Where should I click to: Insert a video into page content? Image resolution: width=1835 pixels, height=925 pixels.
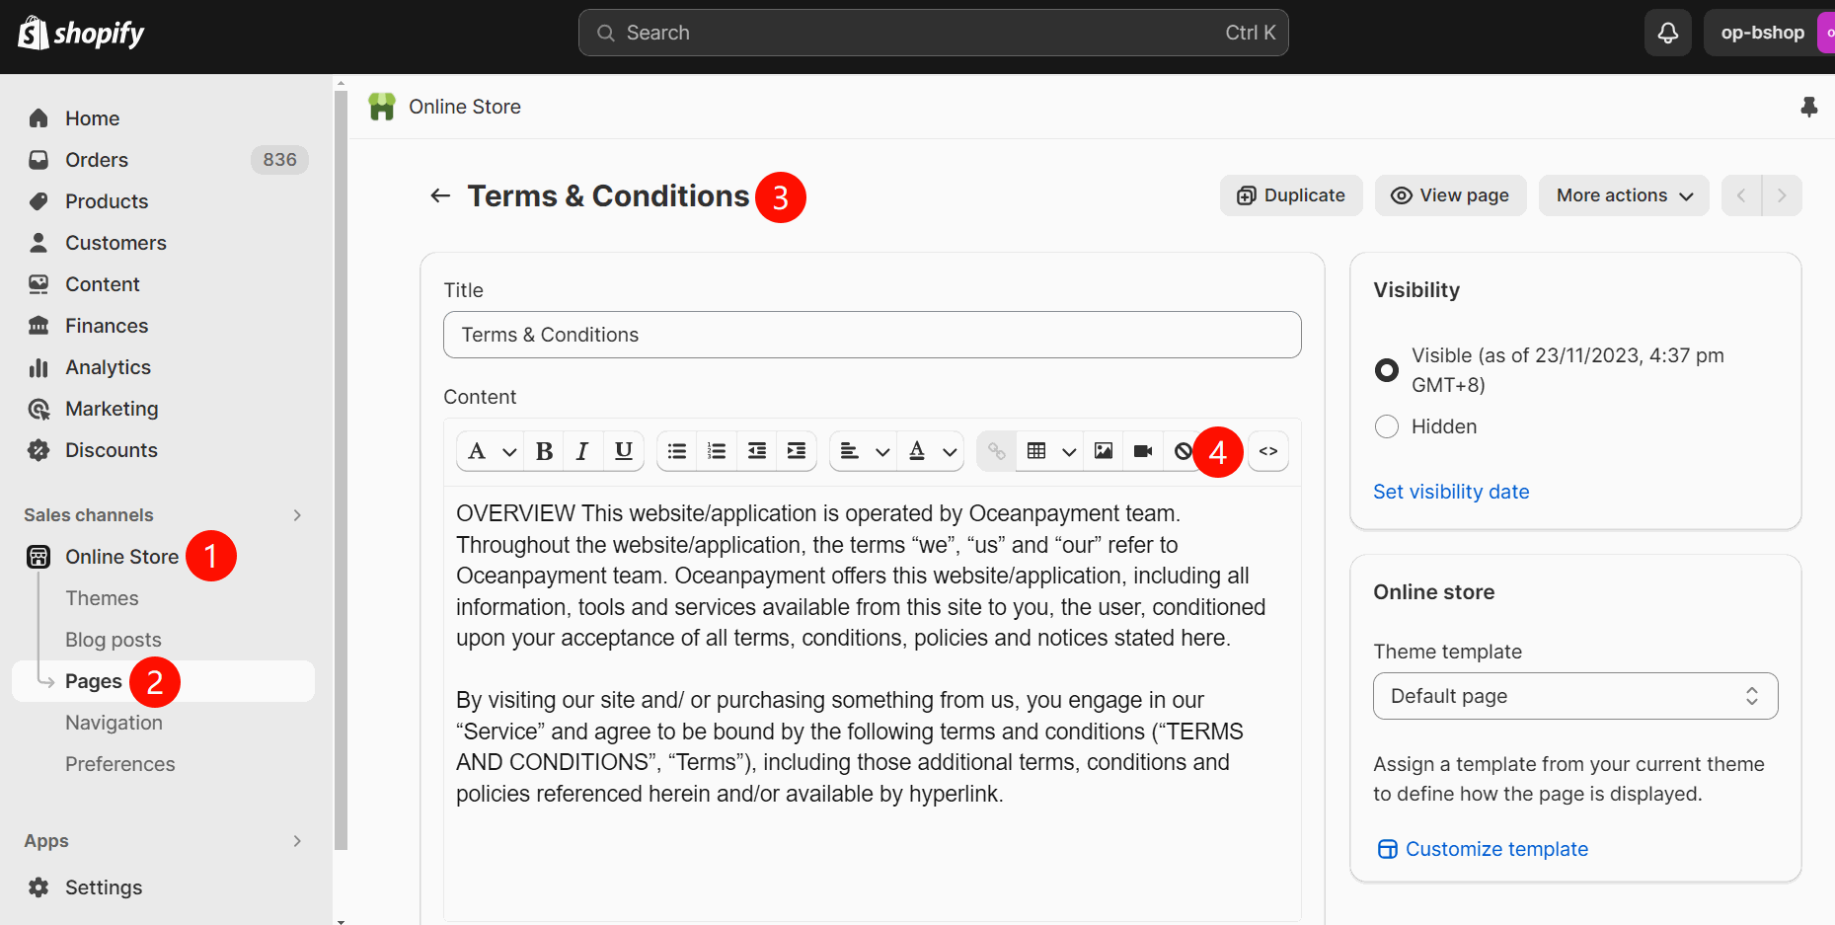click(x=1143, y=451)
